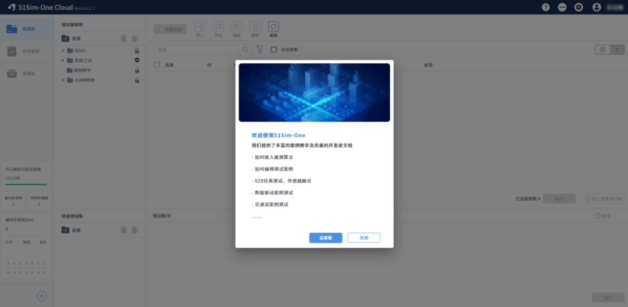Click the 可用传感器 stat box
The image size is (628, 307).
(39, 201)
